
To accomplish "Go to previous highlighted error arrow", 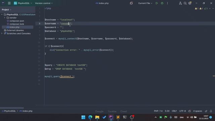I will pos(210,8).
